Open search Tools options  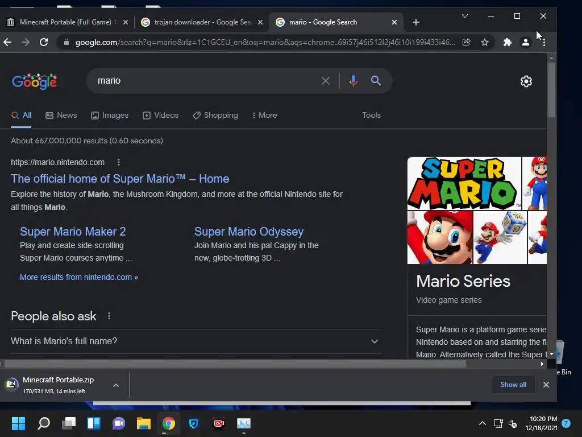tap(372, 115)
